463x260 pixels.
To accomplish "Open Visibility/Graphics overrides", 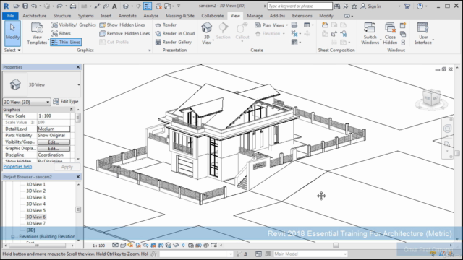I will 74,25.
